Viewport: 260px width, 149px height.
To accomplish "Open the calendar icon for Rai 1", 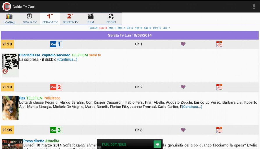I will click(219, 44).
